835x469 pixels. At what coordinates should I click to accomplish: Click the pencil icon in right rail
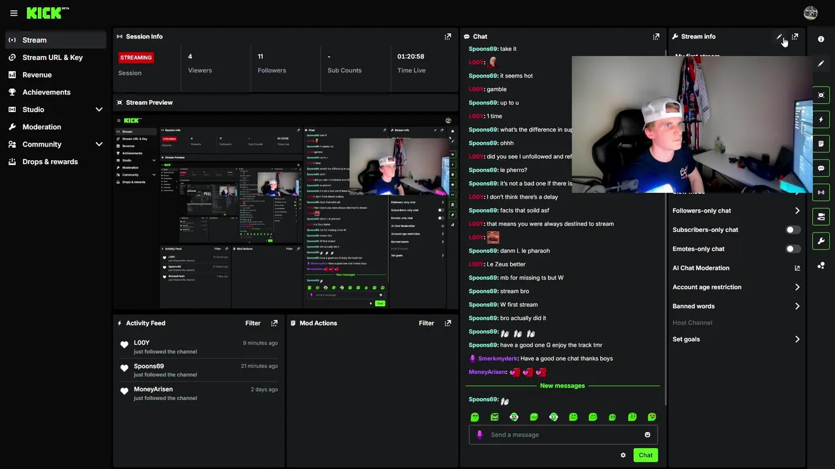pyautogui.click(x=821, y=63)
